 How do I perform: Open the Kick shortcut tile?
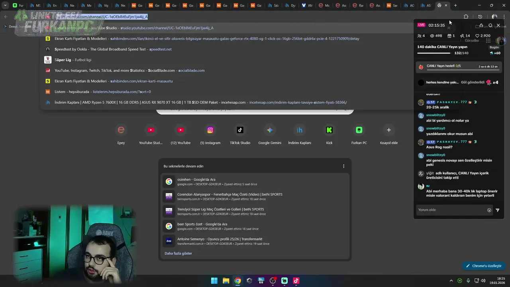(329, 134)
